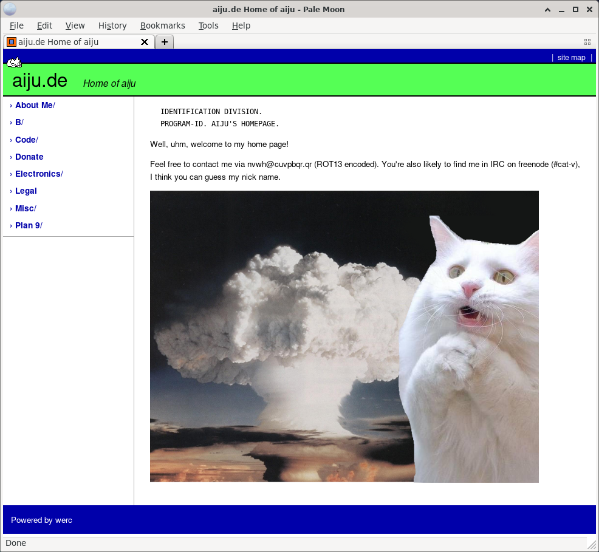Click the list all tabs icon
Screen dimensions: 599x552
(587, 42)
